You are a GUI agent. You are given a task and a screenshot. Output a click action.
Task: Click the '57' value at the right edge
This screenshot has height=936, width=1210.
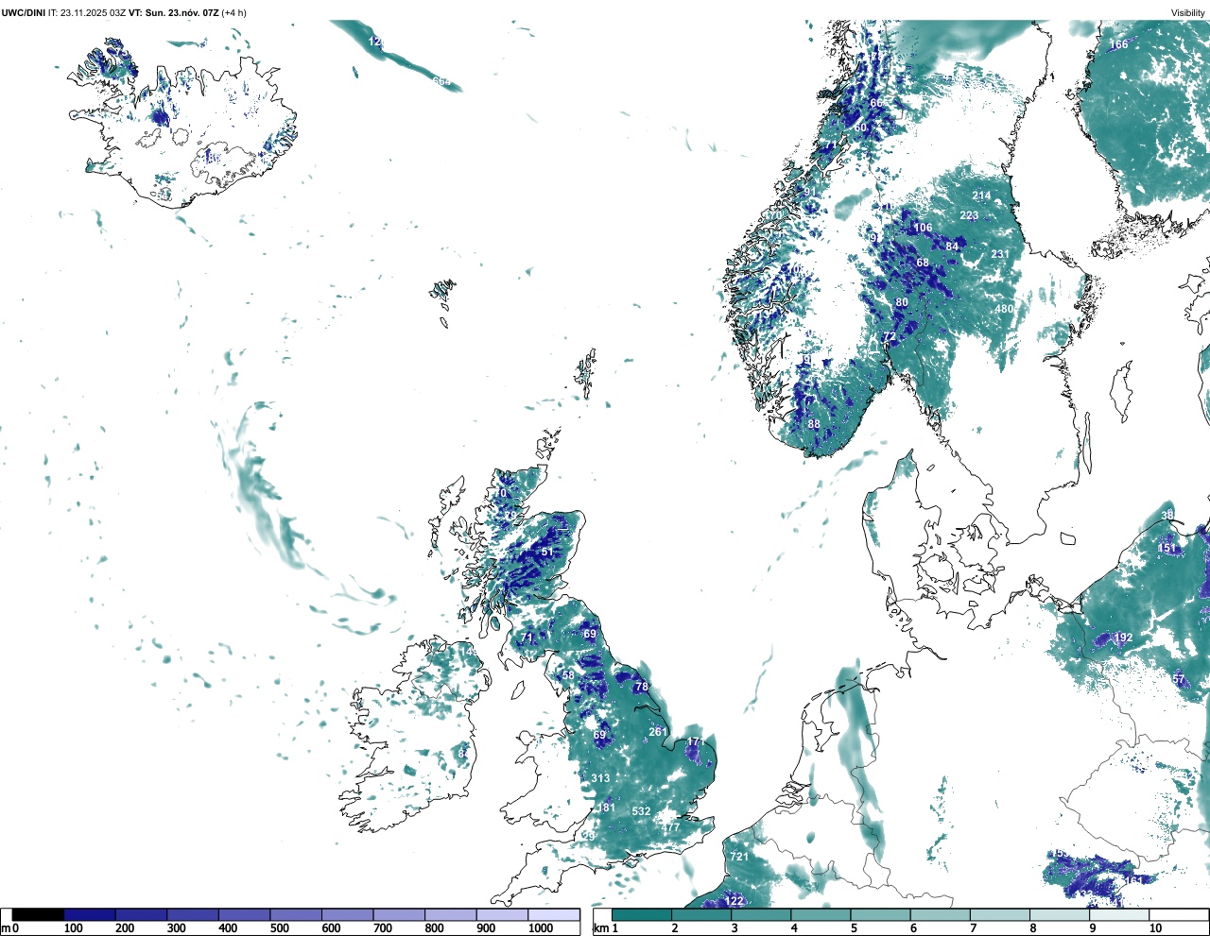click(x=1178, y=679)
